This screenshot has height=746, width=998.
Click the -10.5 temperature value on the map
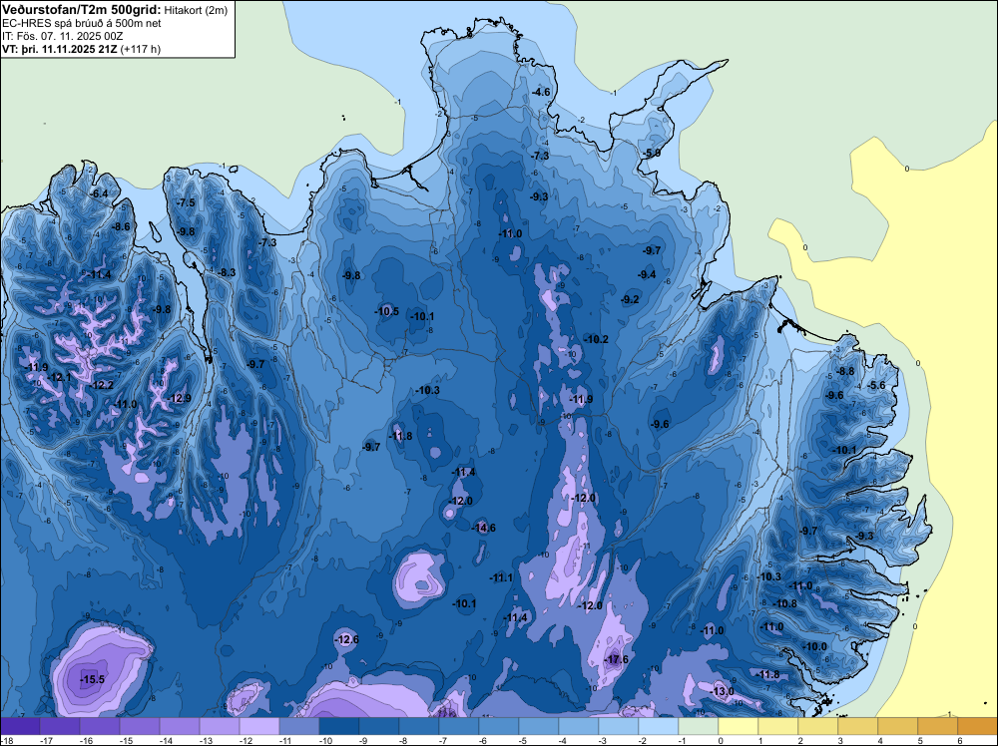(386, 311)
